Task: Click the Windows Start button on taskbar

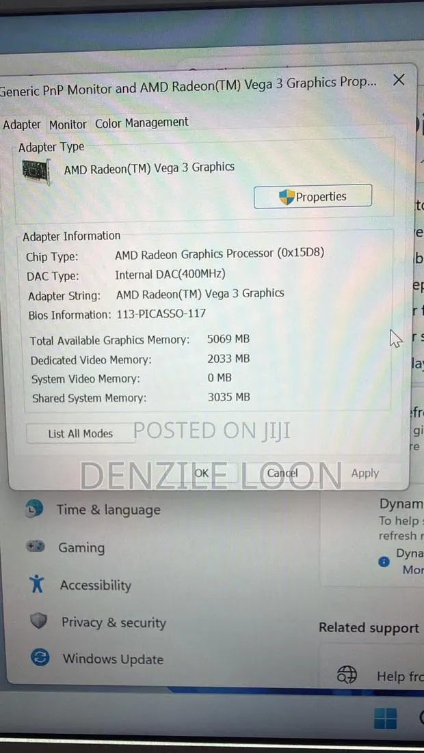Action: pyautogui.click(x=386, y=718)
